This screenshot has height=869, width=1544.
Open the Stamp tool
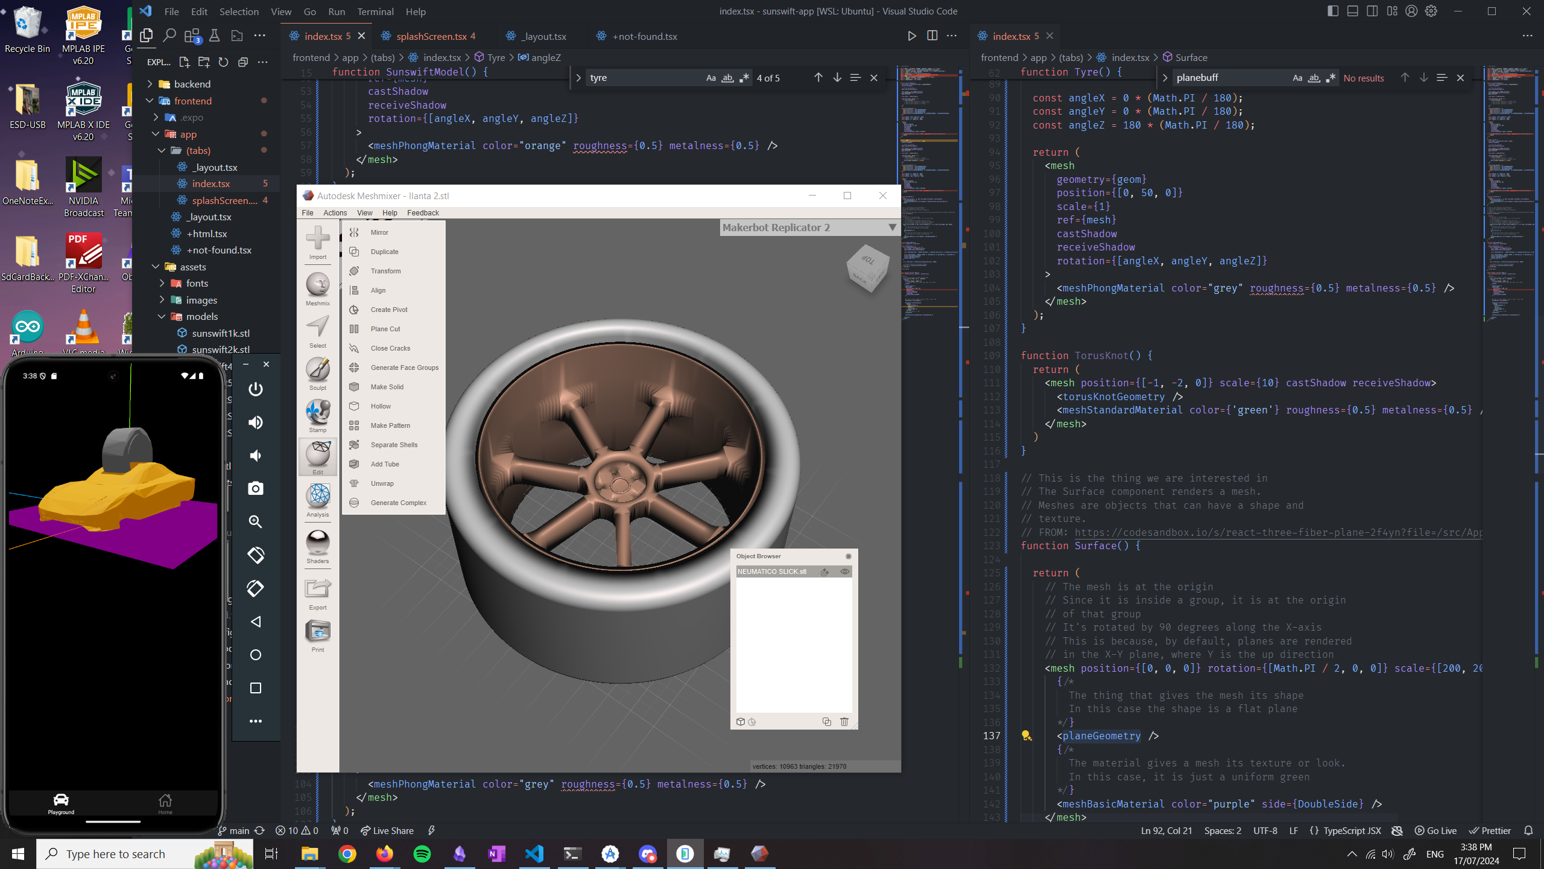(318, 416)
